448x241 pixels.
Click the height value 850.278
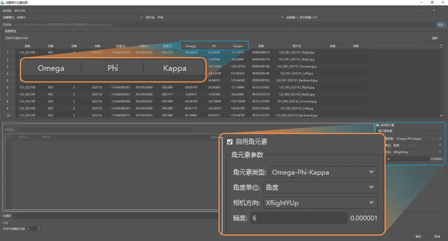(x=168, y=52)
